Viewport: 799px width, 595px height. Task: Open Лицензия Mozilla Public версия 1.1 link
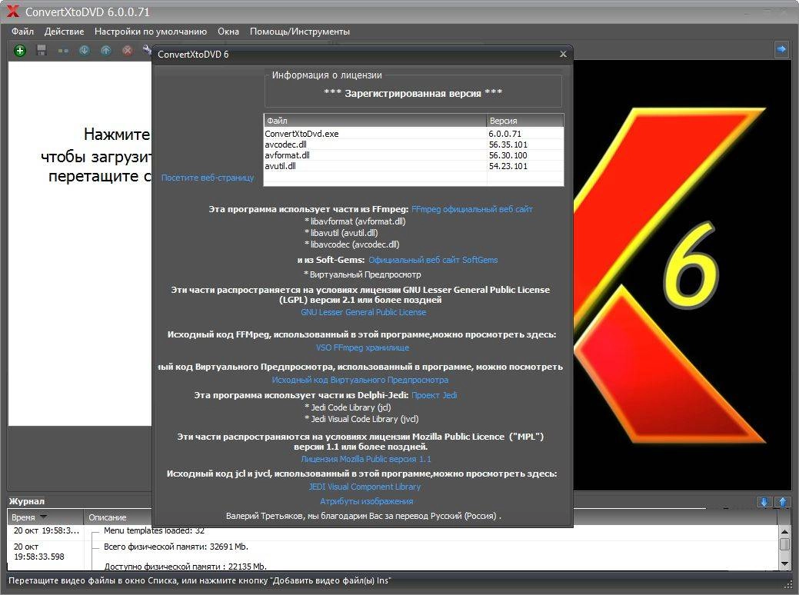pos(366,459)
